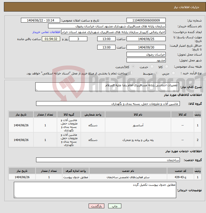The width and height of the screenshot is (206, 213).
Task: Click the کد خدمت column header
Action: coord(180,171)
